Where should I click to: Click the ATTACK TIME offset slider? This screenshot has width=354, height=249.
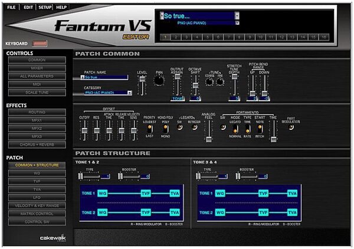pyautogui.click(x=109, y=130)
